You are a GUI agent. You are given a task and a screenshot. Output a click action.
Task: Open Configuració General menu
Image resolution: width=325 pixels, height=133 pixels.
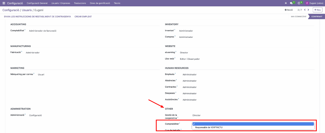[x=37, y=3]
